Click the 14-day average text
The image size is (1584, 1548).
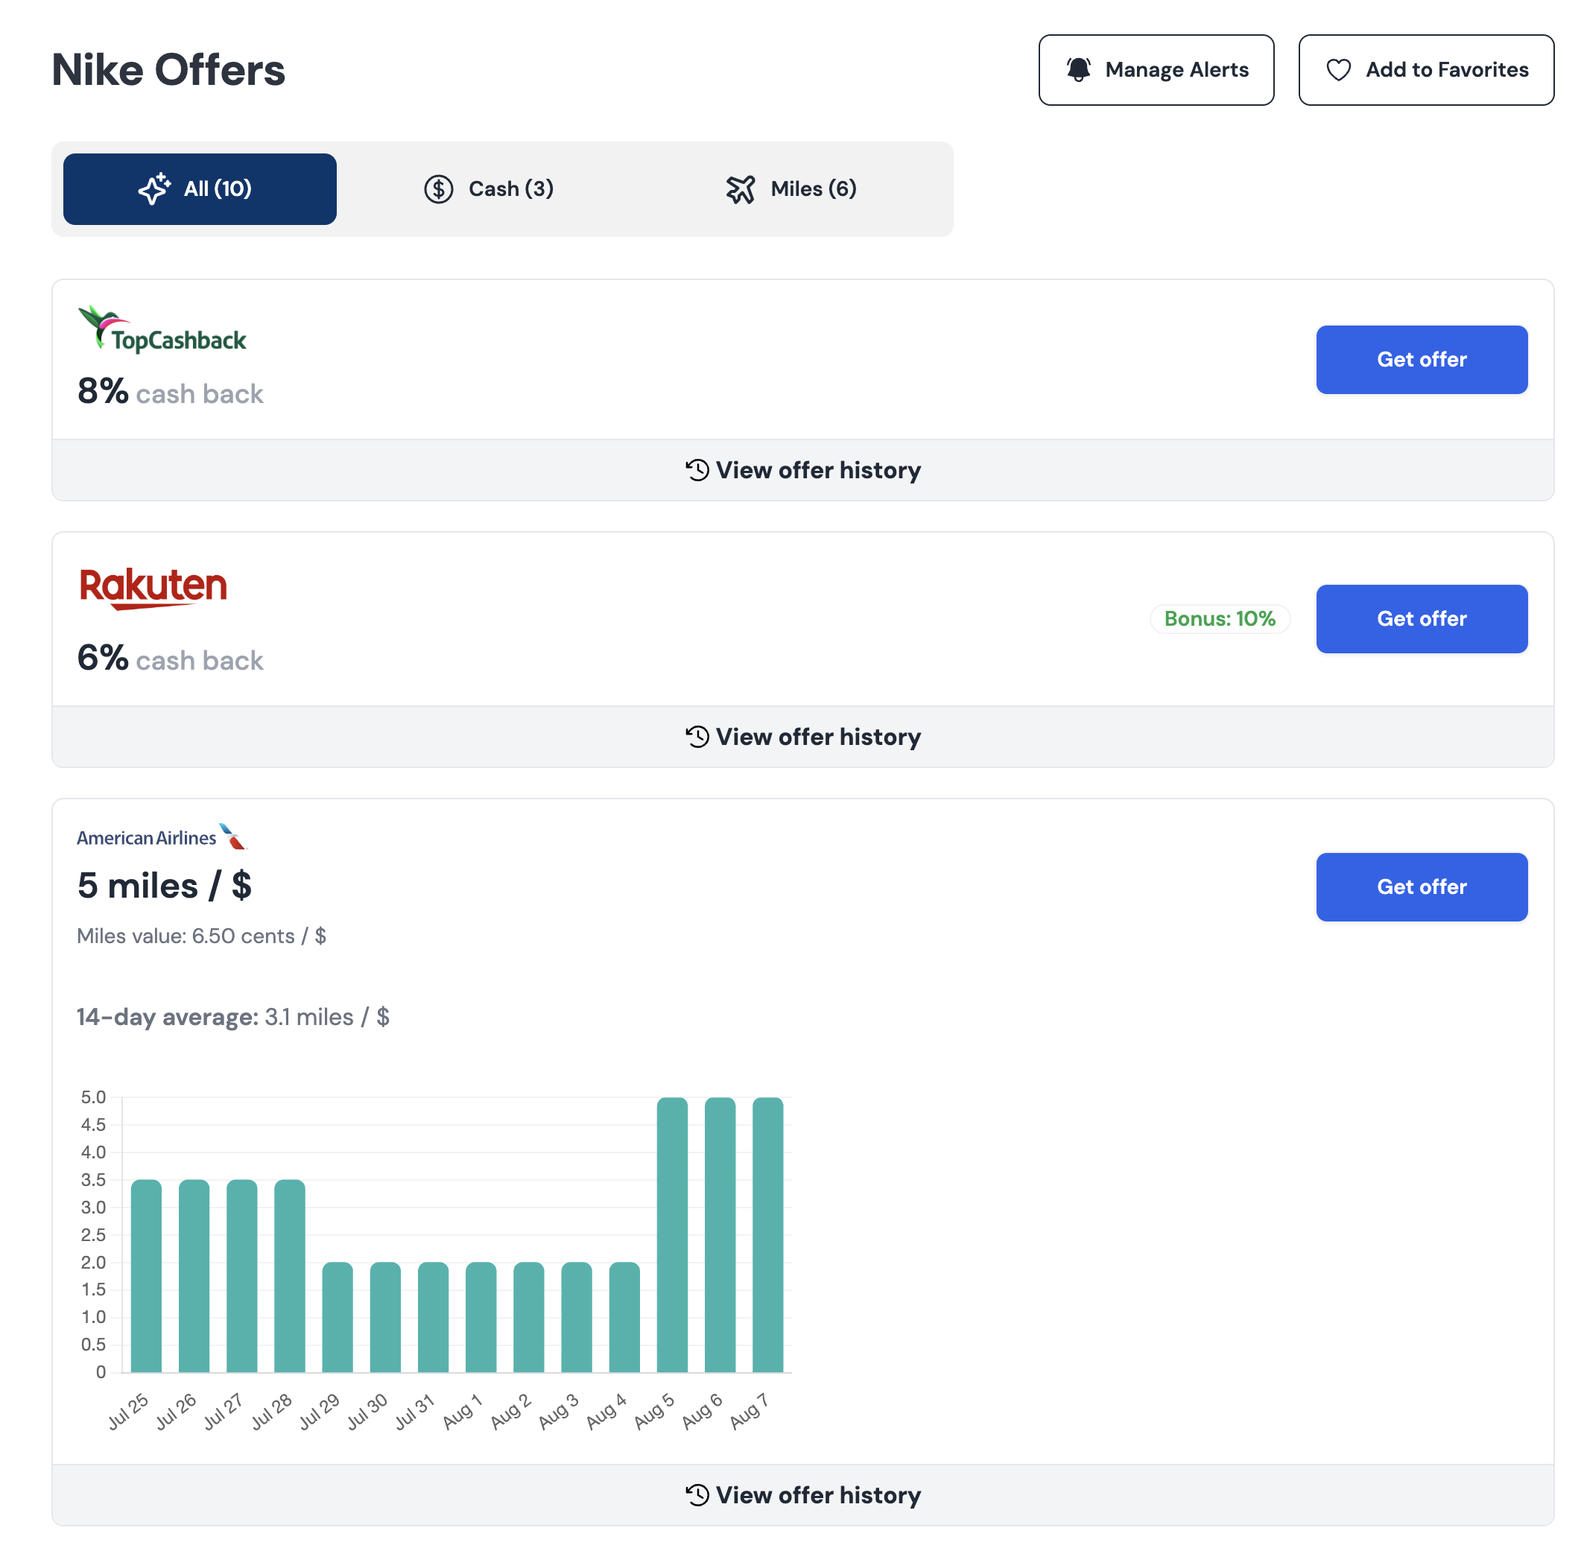tap(233, 1017)
